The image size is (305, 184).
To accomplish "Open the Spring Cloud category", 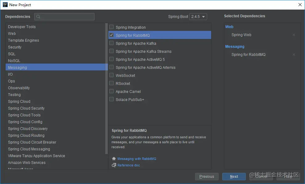I will (x=55, y=102).
